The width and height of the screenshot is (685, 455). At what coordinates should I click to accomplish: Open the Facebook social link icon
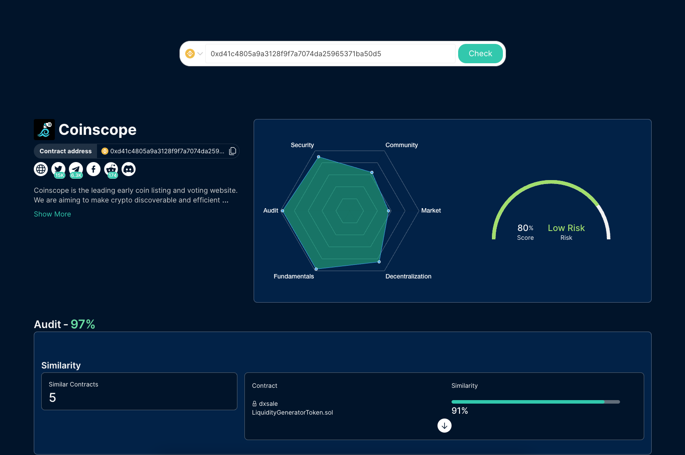tap(93, 169)
